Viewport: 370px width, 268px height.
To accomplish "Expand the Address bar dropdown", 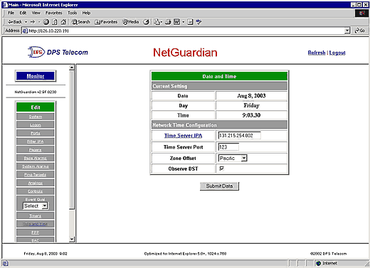I will point(347,31).
